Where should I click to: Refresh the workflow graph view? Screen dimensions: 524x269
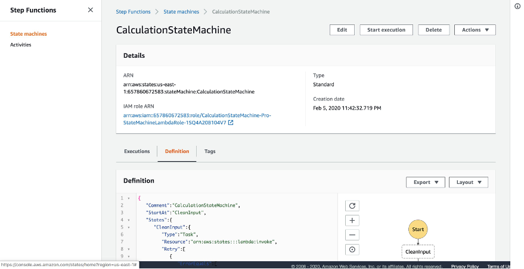[352, 205]
